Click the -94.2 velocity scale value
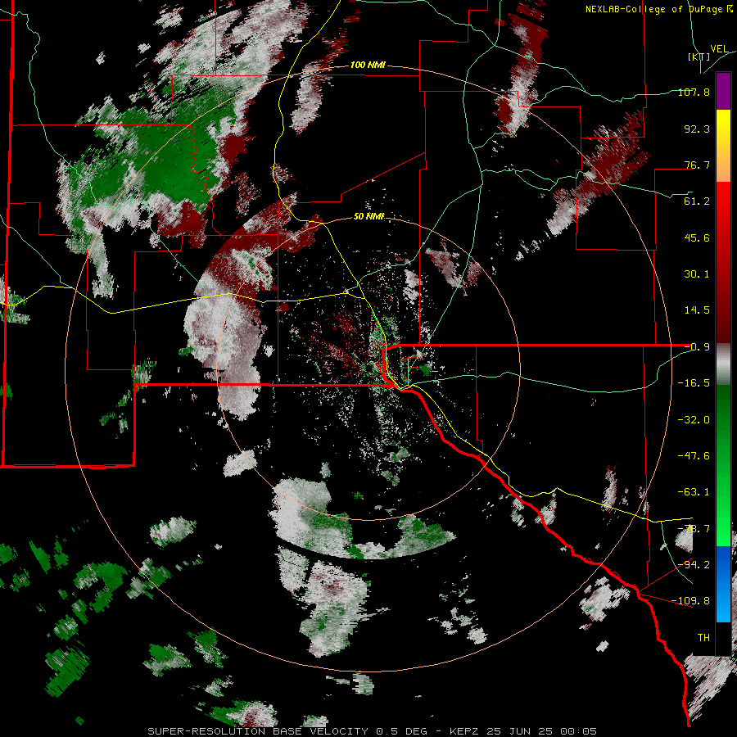The width and height of the screenshot is (737, 737). coord(694,564)
